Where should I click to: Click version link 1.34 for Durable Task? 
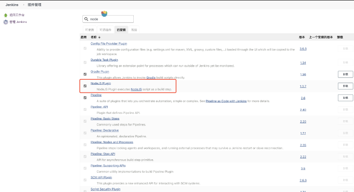point(303,63)
